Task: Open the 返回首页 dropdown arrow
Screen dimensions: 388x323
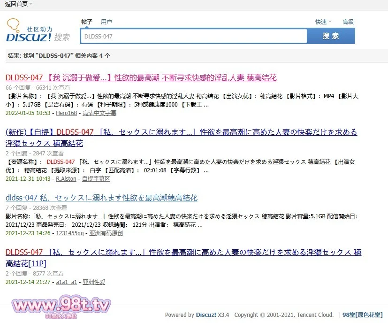Action: [x=31, y=4]
